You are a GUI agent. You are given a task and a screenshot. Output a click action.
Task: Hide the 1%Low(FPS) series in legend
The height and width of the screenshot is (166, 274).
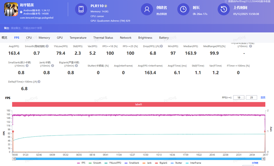tap(113, 163)
